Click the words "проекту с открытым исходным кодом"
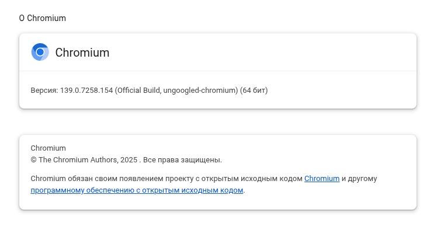437x233 pixels. click(x=234, y=178)
